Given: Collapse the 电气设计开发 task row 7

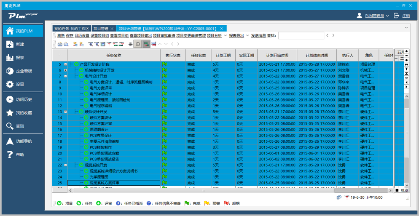Looking at the screenshot, I should 65,76.
